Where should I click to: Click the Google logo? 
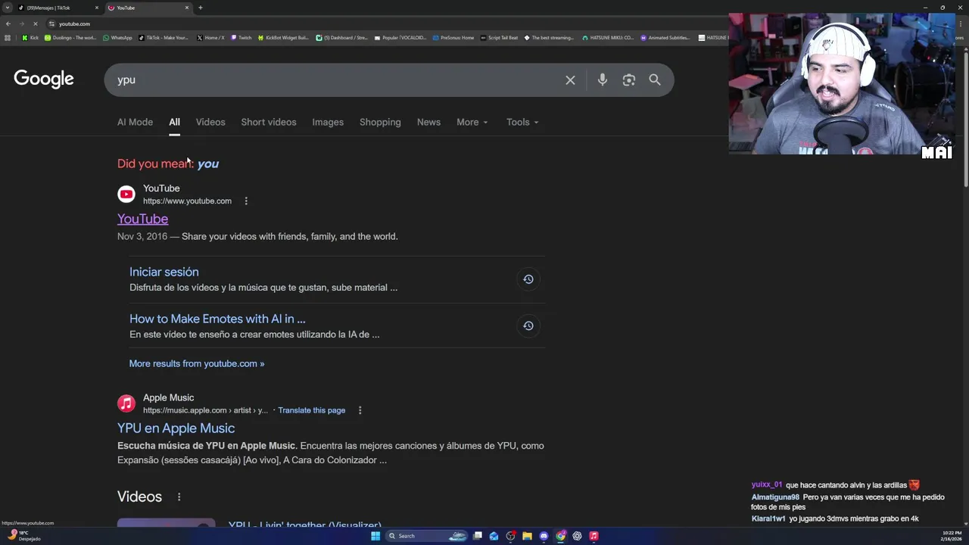point(44,79)
